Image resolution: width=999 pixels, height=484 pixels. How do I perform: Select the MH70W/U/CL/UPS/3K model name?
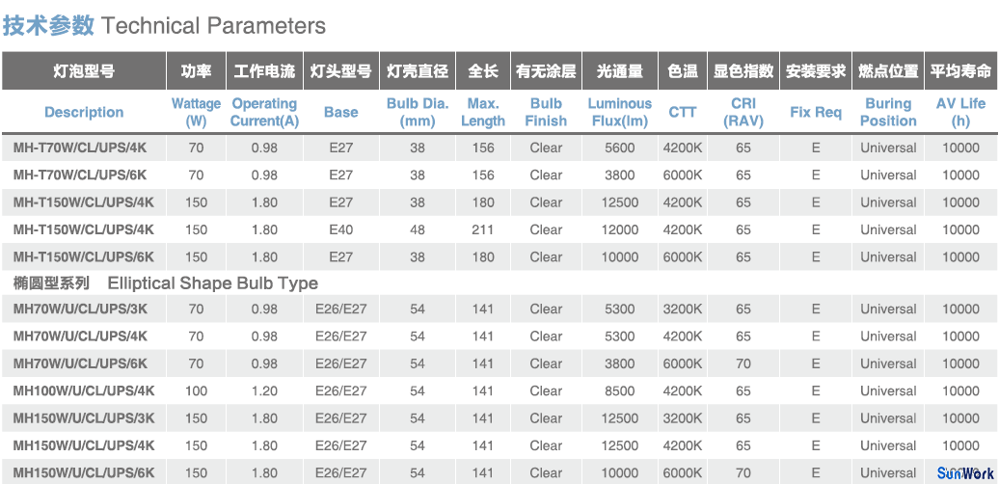pos(80,309)
